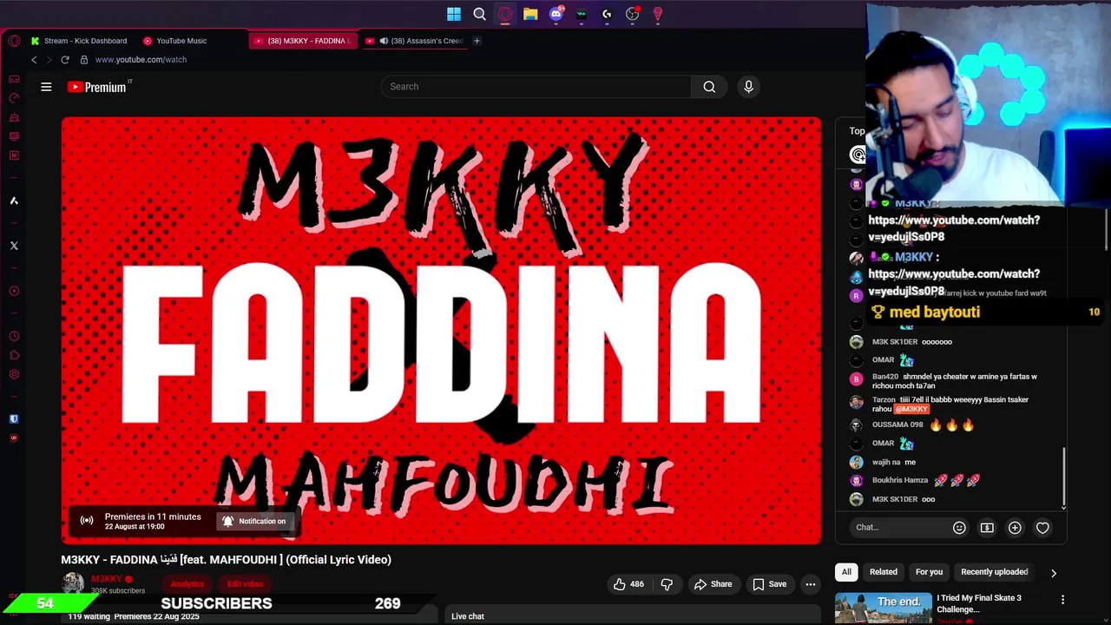Image resolution: width=1111 pixels, height=625 pixels.
Task: Open Super Chat dollar icon
Action: pyautogui.click(x=987, y=528)
